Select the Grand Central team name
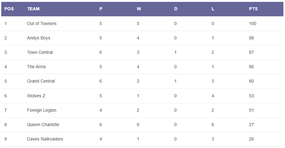 41,81
